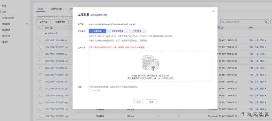
Task: Click 下载 for b019 xml row
Action: pos(251,116)
